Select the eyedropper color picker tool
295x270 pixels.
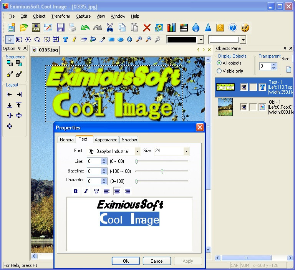(x=102, y=40)
